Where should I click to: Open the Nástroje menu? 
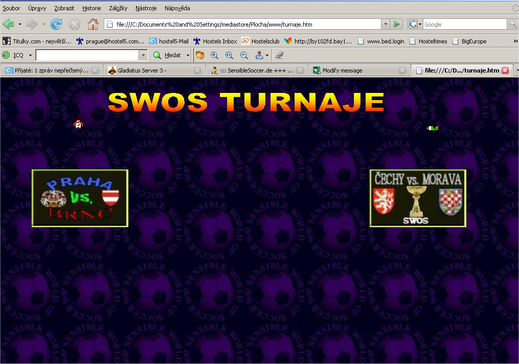point(146,8)
